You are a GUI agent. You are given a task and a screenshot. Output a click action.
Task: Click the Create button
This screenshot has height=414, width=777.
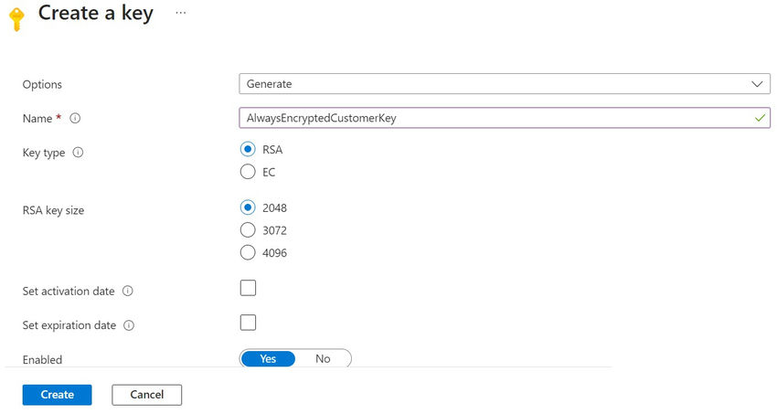[57, 395]
